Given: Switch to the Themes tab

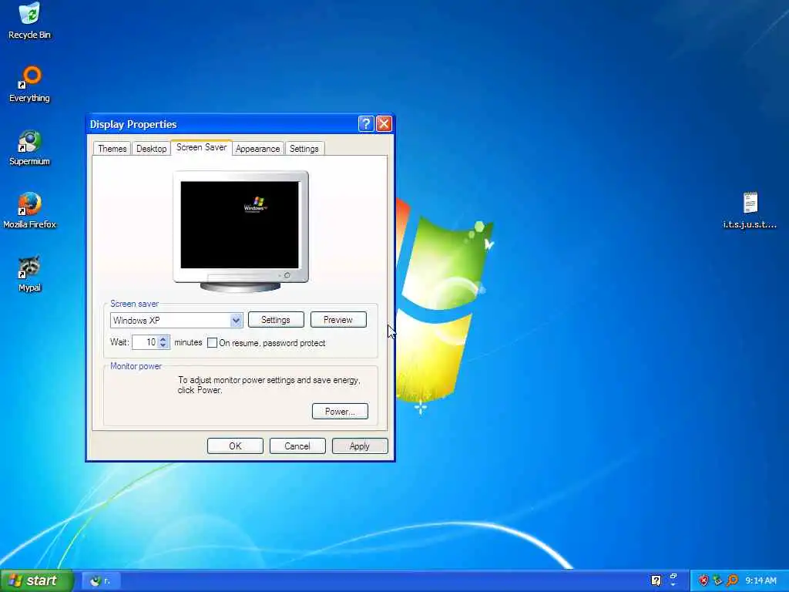Looking at the screenshot, I should [x=112, y=149].
